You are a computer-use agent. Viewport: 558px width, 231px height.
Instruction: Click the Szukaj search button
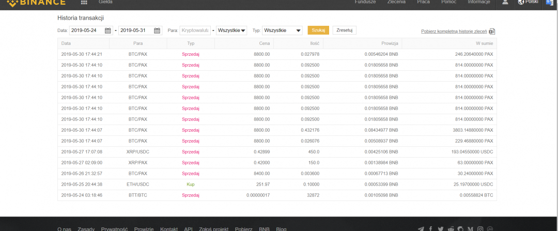click(318, 30)
